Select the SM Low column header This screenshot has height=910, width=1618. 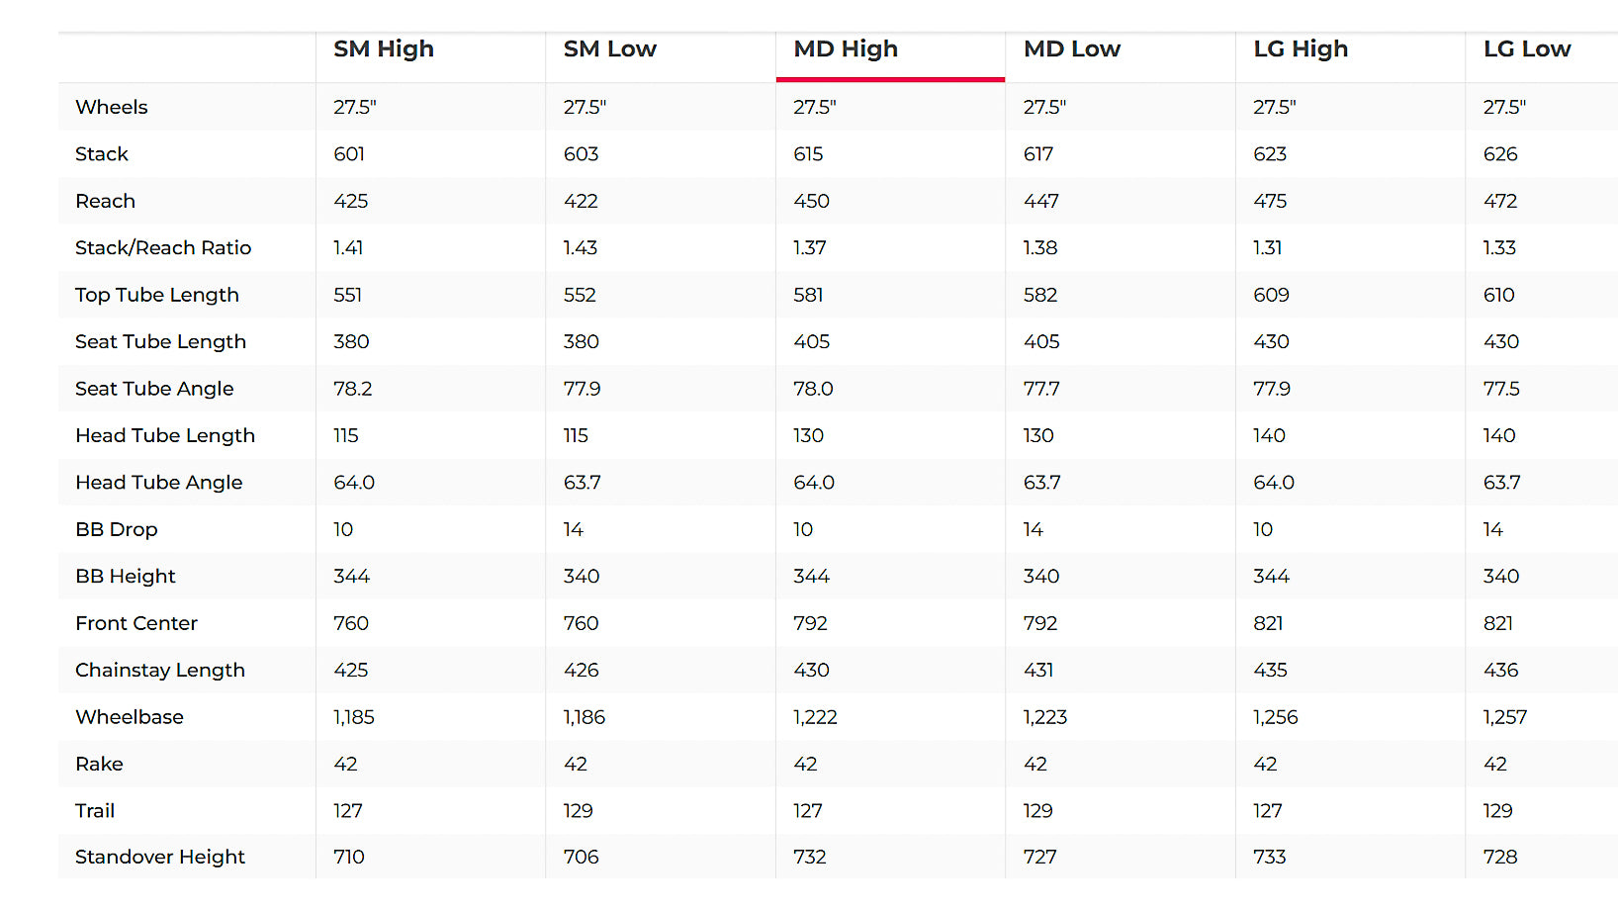[x=610, y=49]
